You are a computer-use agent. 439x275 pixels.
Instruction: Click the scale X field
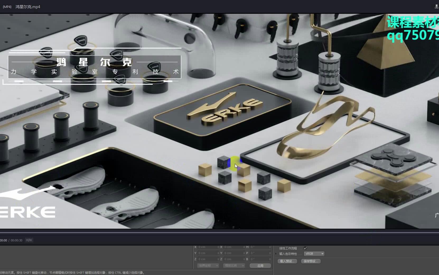tap(234, 247)
